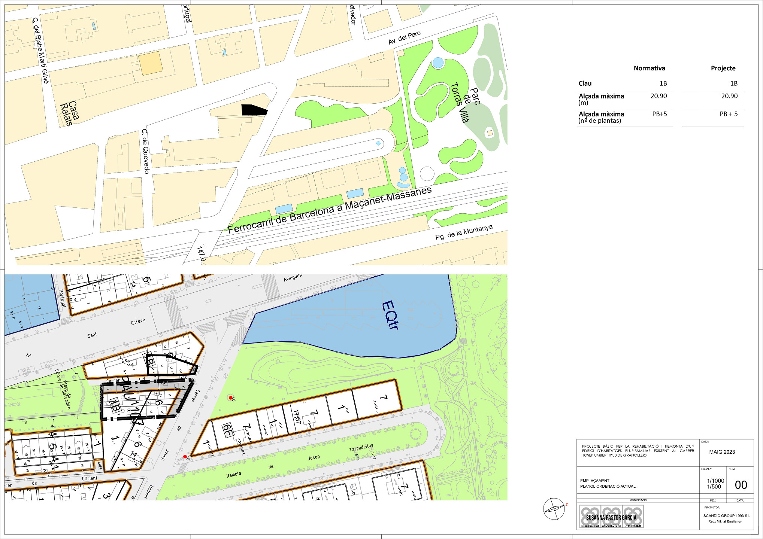Viewport: 763px width, 539px height.
Task: Click the Susanna Pastor Garcia architecture logo
Action: click(611, 517)
